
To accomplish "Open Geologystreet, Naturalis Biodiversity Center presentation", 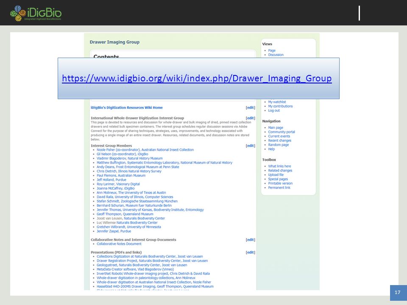I will [142, 265].
